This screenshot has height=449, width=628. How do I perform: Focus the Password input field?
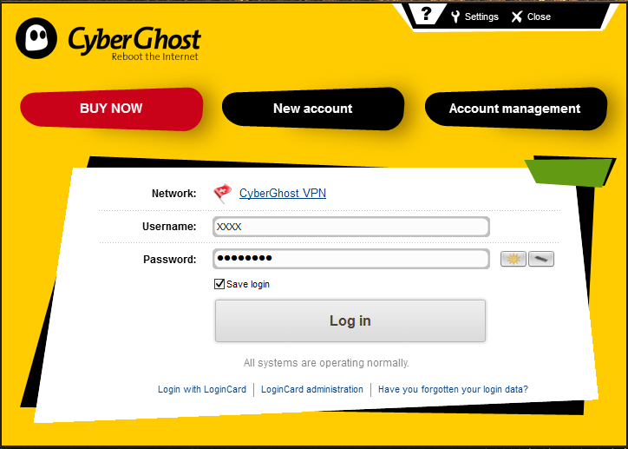[x=351, y=259]
